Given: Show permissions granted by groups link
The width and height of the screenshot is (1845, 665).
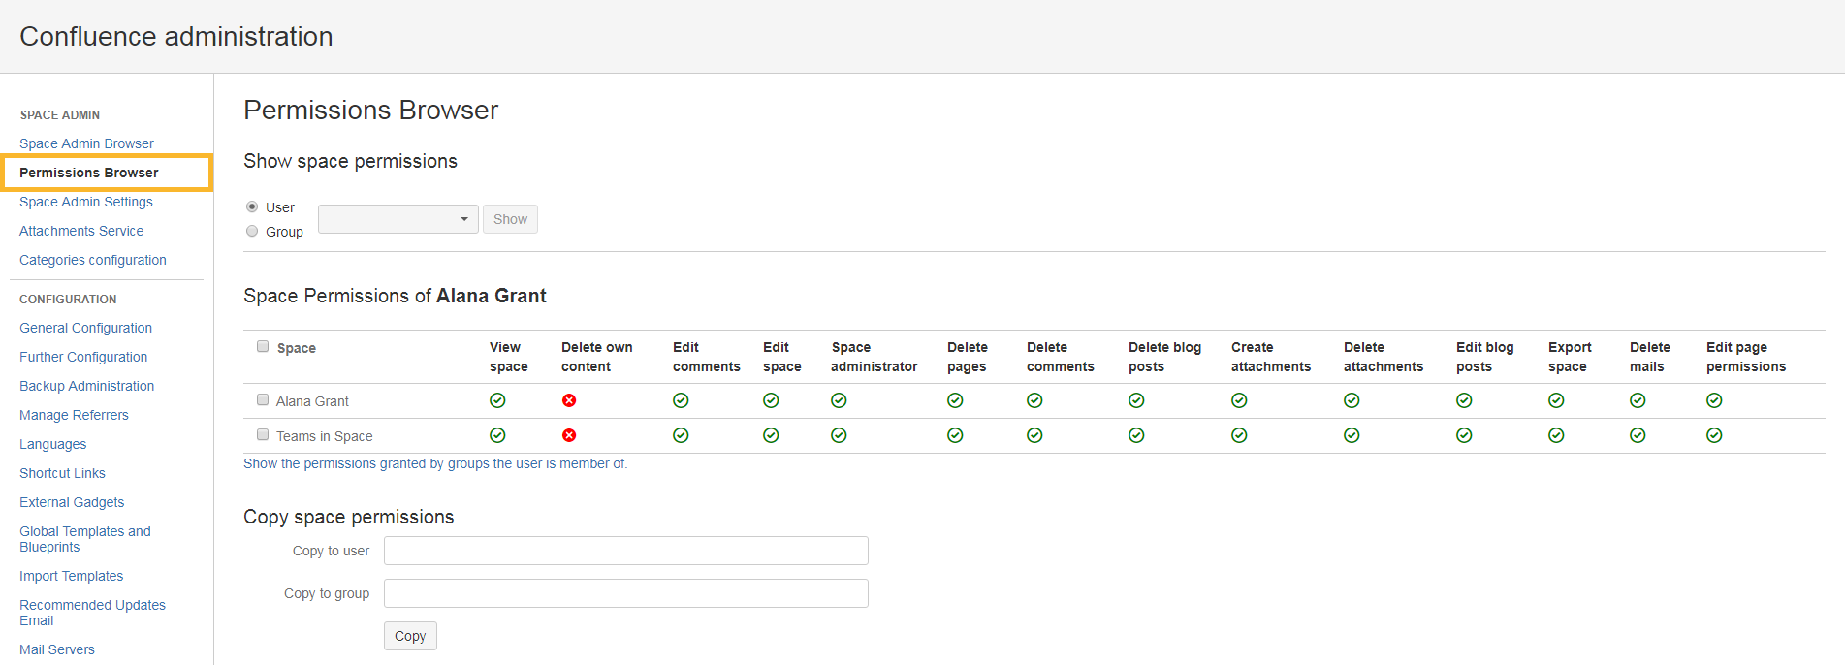Looking at the screenshot, I should [435, 463].
